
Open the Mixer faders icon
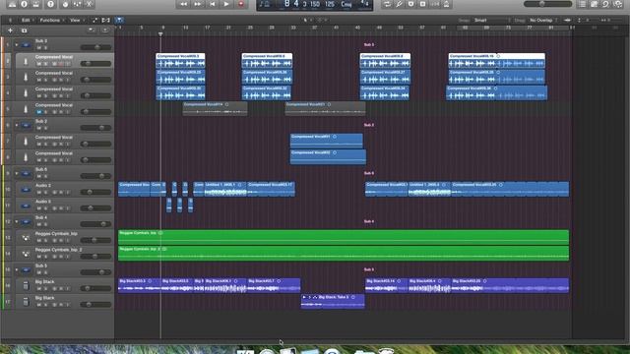point(77,4)
